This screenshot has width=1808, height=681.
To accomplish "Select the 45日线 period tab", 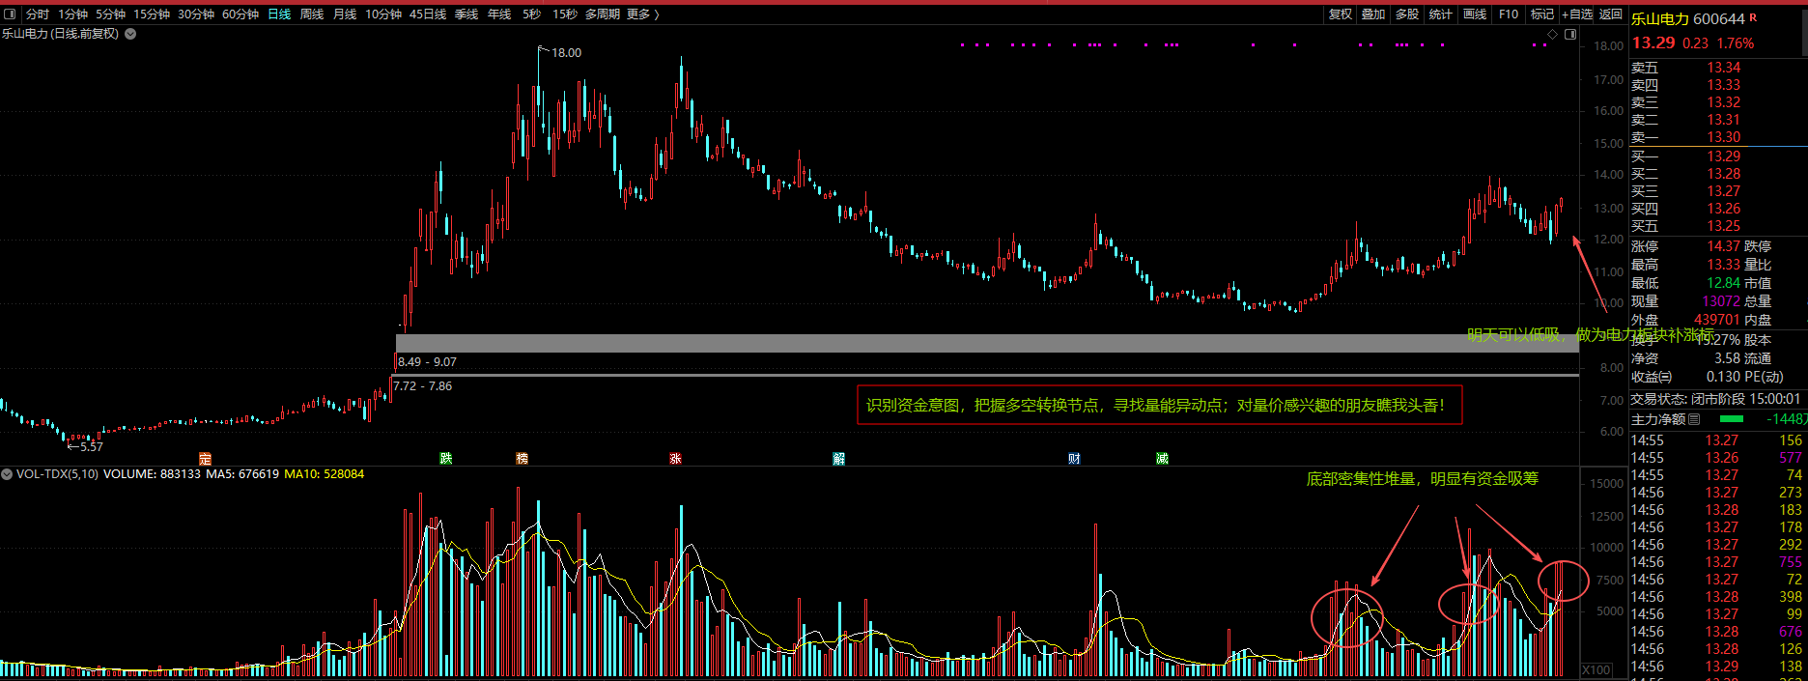I will point(428,14).
